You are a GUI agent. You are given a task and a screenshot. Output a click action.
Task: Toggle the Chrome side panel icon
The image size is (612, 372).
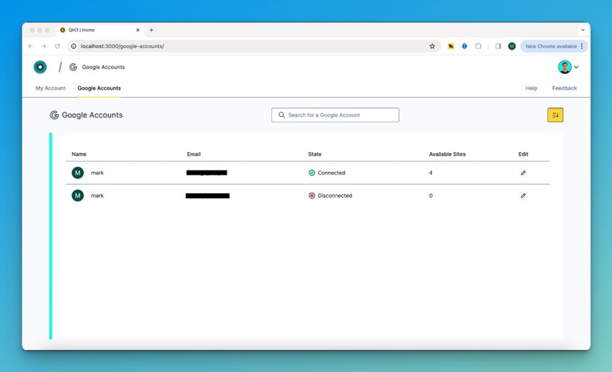[498, 46]
